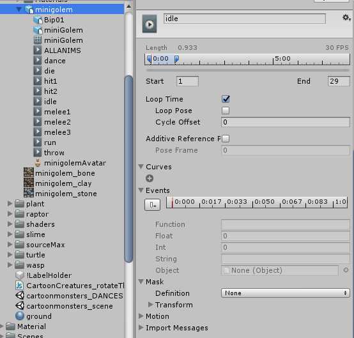This screenshot has height=338, width=354.
Task: Enable the Loop Pose checkbox
Action: [226, 111]
